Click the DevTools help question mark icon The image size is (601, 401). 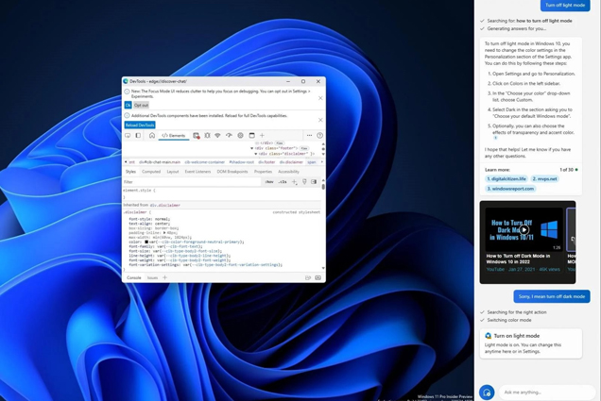click(319, 136)
